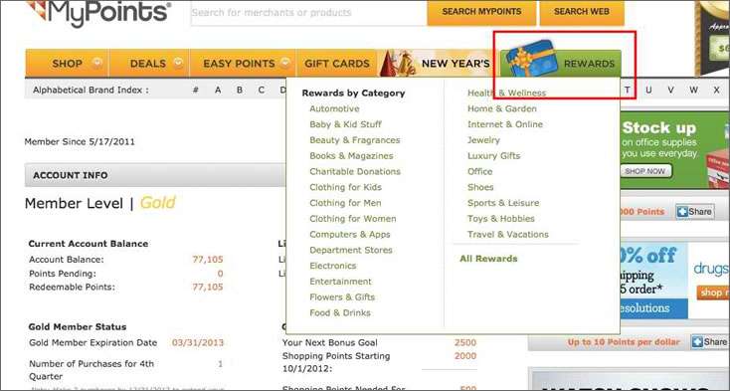Select brand index letter B
This screenshot has height=391, width=730.
(x=240, y=90)
